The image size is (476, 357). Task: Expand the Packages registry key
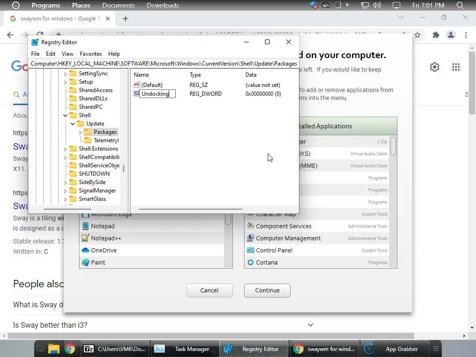click(80, 132)
